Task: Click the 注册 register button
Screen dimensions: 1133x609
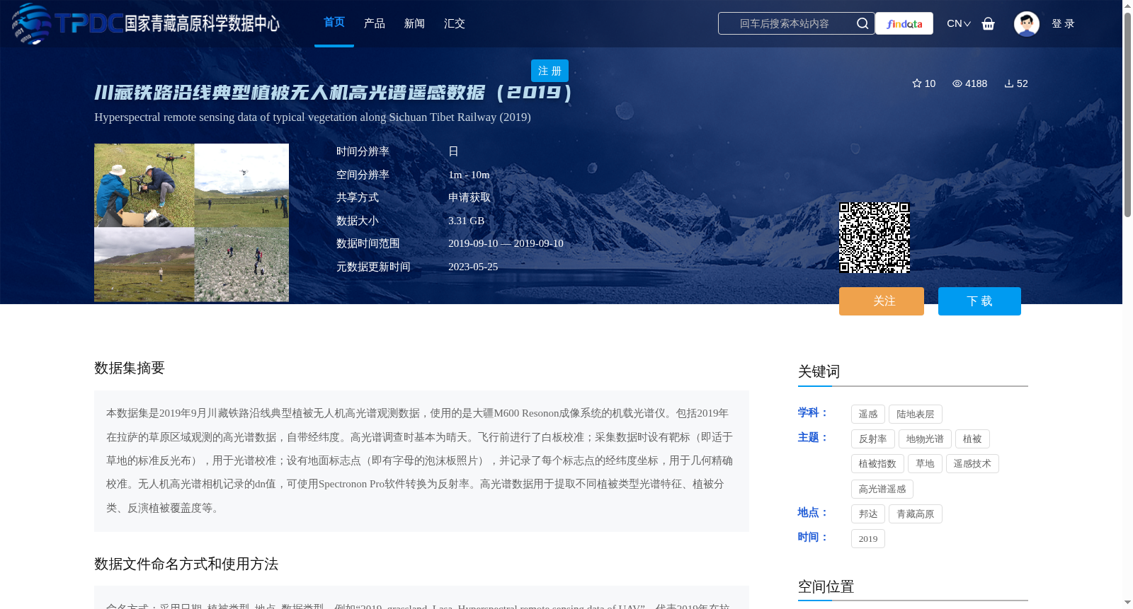Action: pyautogui.click(x=550, y=71)
